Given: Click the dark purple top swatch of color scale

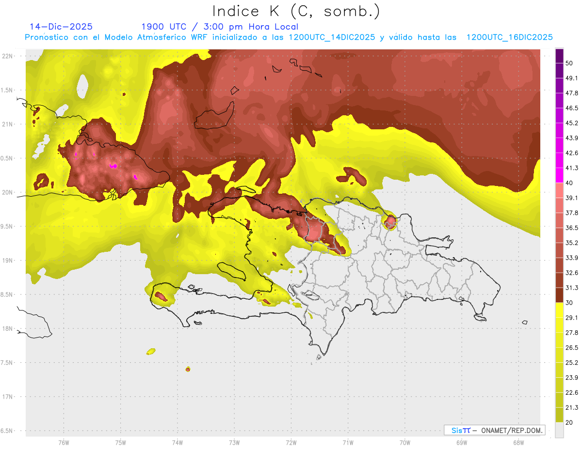Looking at the screenshot, I should pyautogui.click(x=559, y=56).
